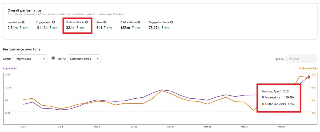Click the 127.5k left axis value

(x=9, y=87)
